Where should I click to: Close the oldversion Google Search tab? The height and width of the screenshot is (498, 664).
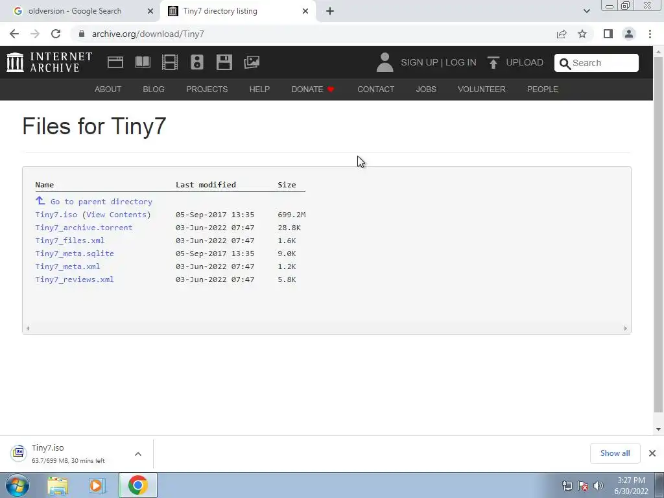click(150, 11)
